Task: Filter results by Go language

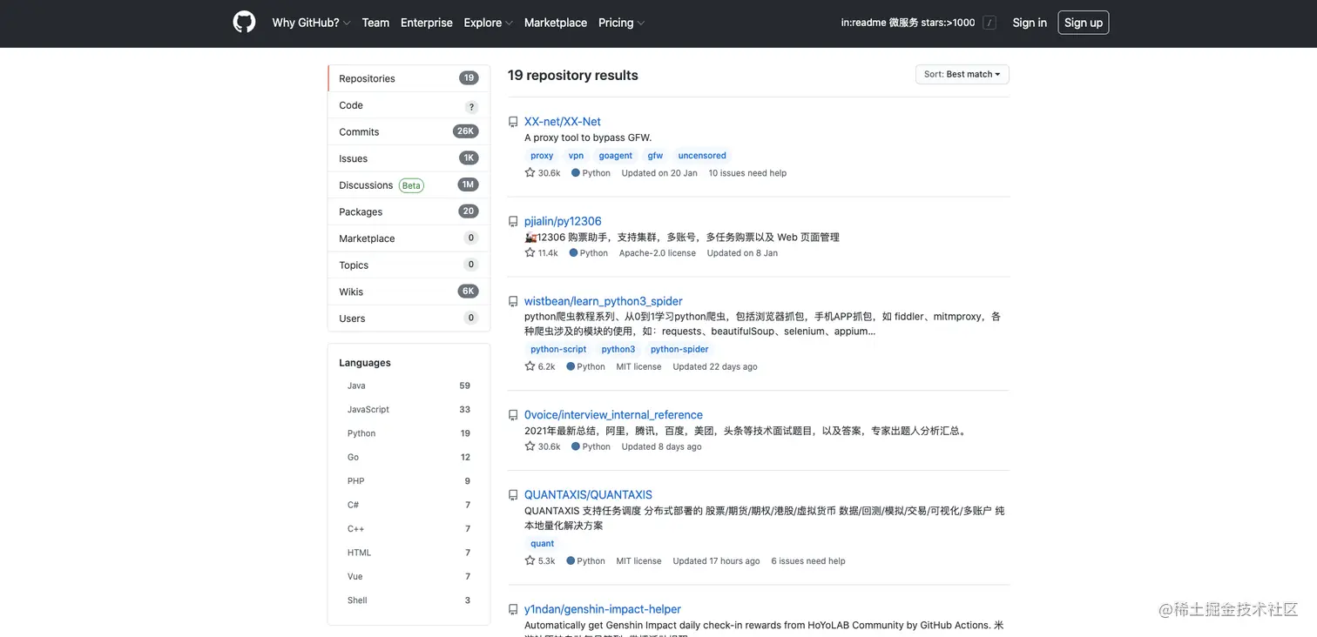Action: point(409,458)
